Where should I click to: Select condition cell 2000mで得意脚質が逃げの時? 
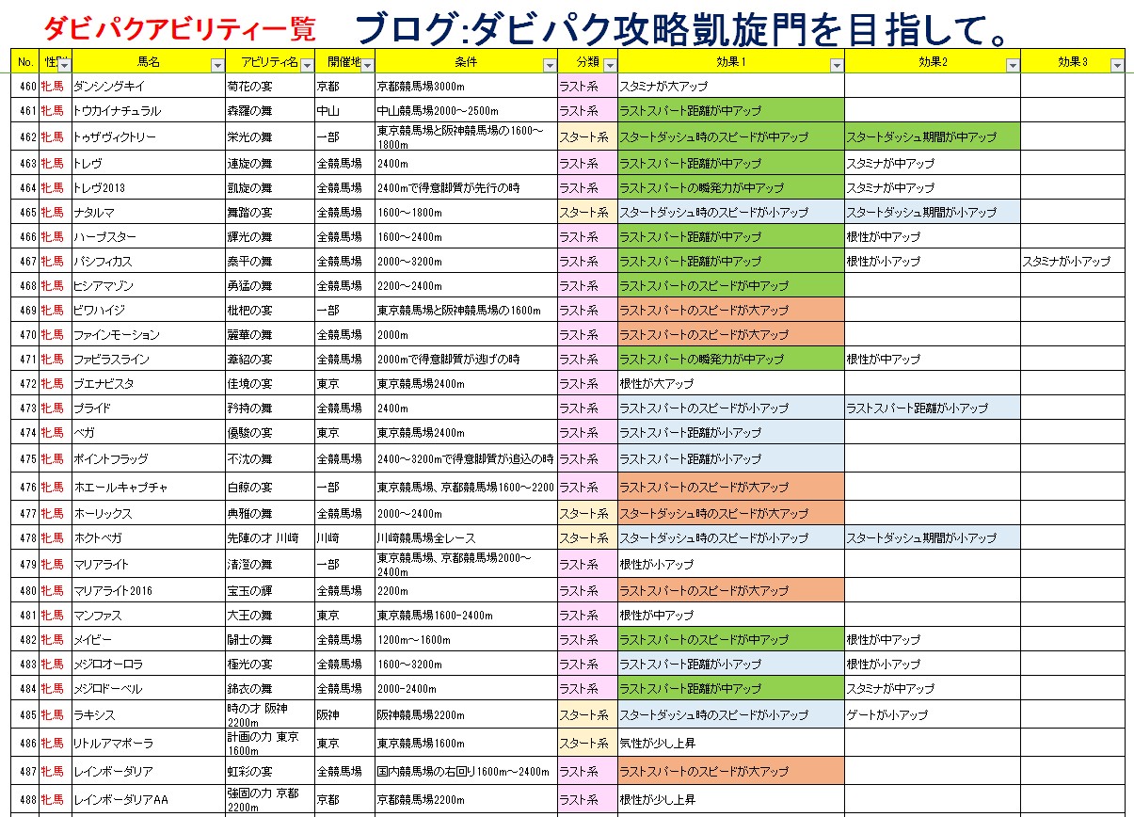466,359
